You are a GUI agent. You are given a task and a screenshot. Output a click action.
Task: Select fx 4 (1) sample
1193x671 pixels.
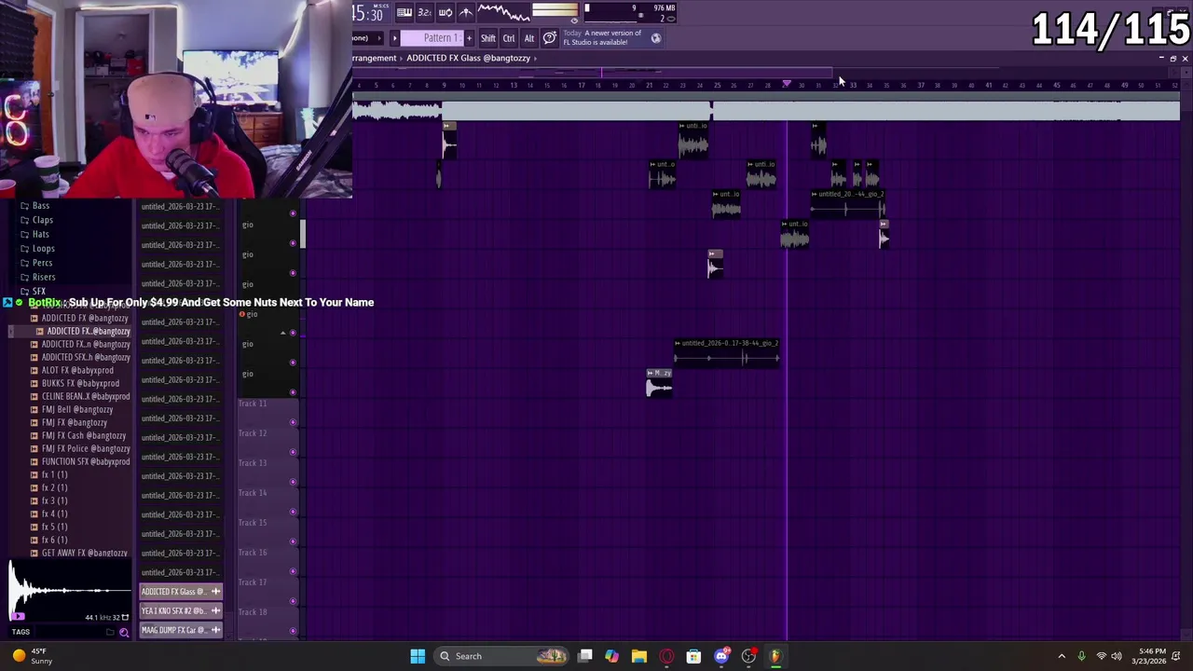[54, 514]
